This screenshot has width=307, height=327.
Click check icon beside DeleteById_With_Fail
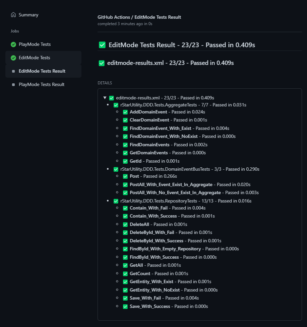click(125, 233)
